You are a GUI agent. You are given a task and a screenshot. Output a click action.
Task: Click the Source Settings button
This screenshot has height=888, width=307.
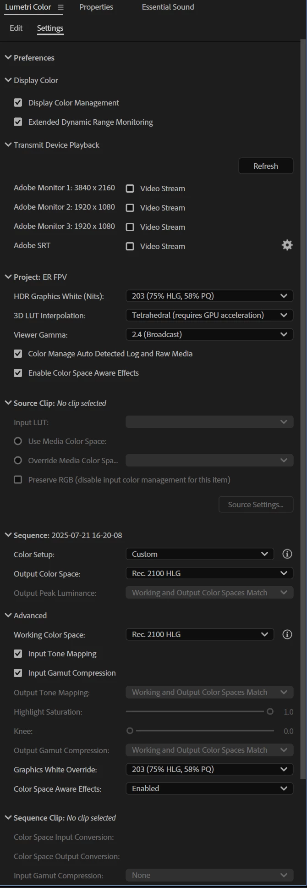coord(256,505)
